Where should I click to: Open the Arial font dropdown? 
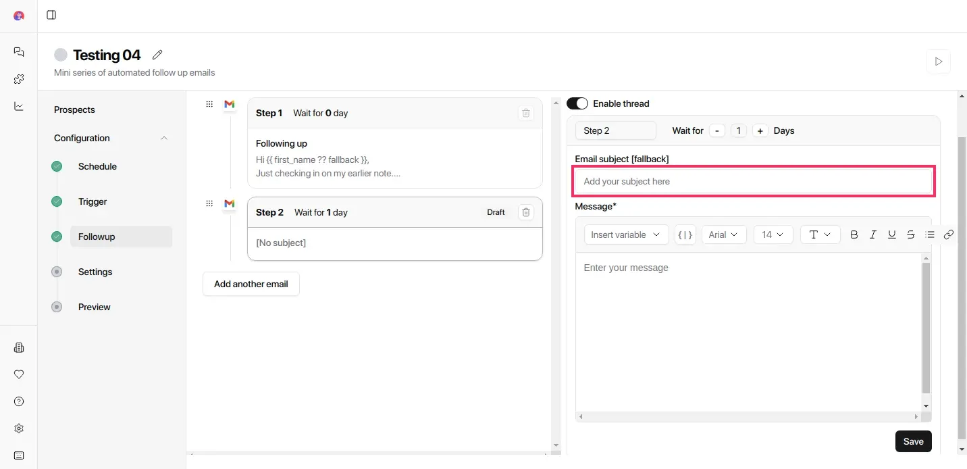point(724,234)
